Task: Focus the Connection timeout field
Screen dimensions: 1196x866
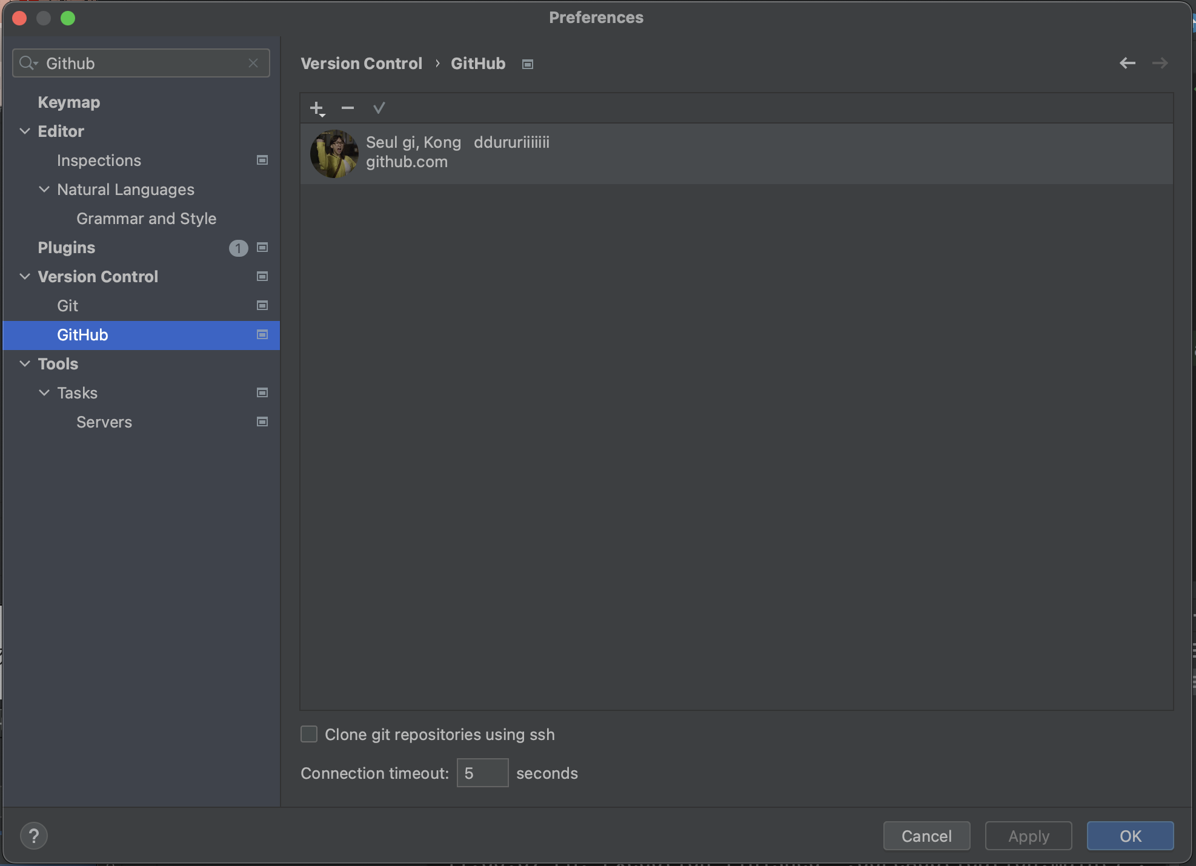Action: tap(482, 773)
